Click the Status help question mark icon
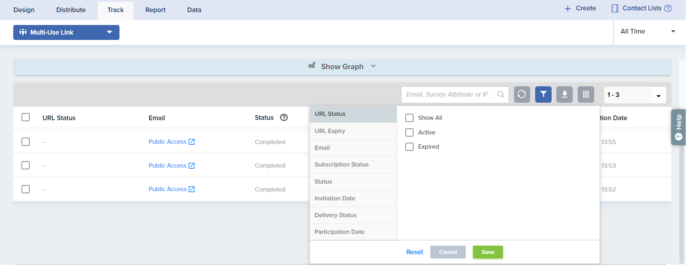 pyautogui.click(x=284, y=118)
